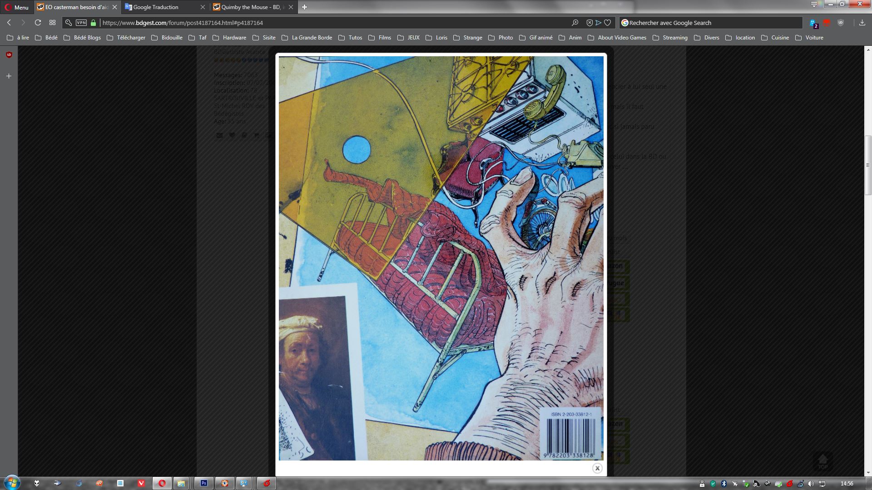Click the page vertical scrollbar thumb
Screen dimensions: 872x490
click(868, 166)
